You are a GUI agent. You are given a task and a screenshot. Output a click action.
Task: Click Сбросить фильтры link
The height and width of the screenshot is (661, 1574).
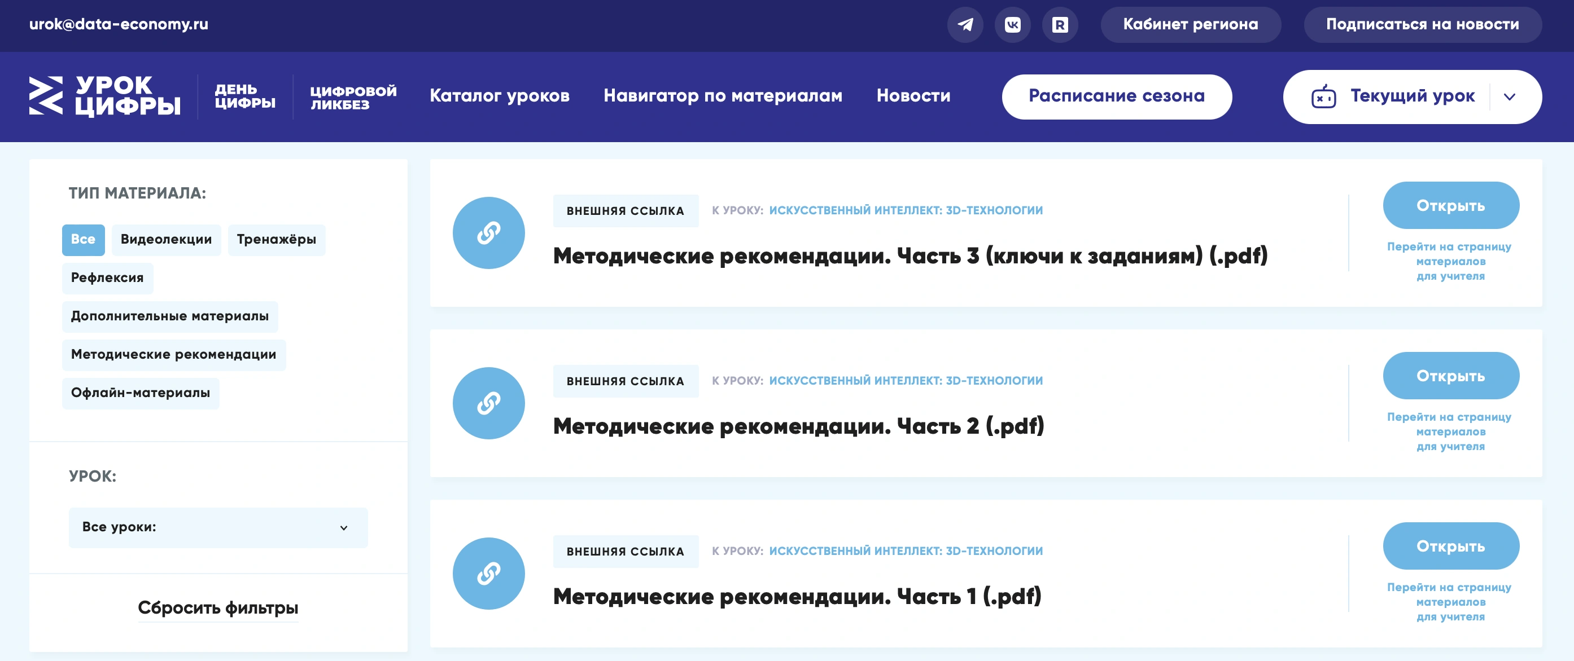(217, 608)
